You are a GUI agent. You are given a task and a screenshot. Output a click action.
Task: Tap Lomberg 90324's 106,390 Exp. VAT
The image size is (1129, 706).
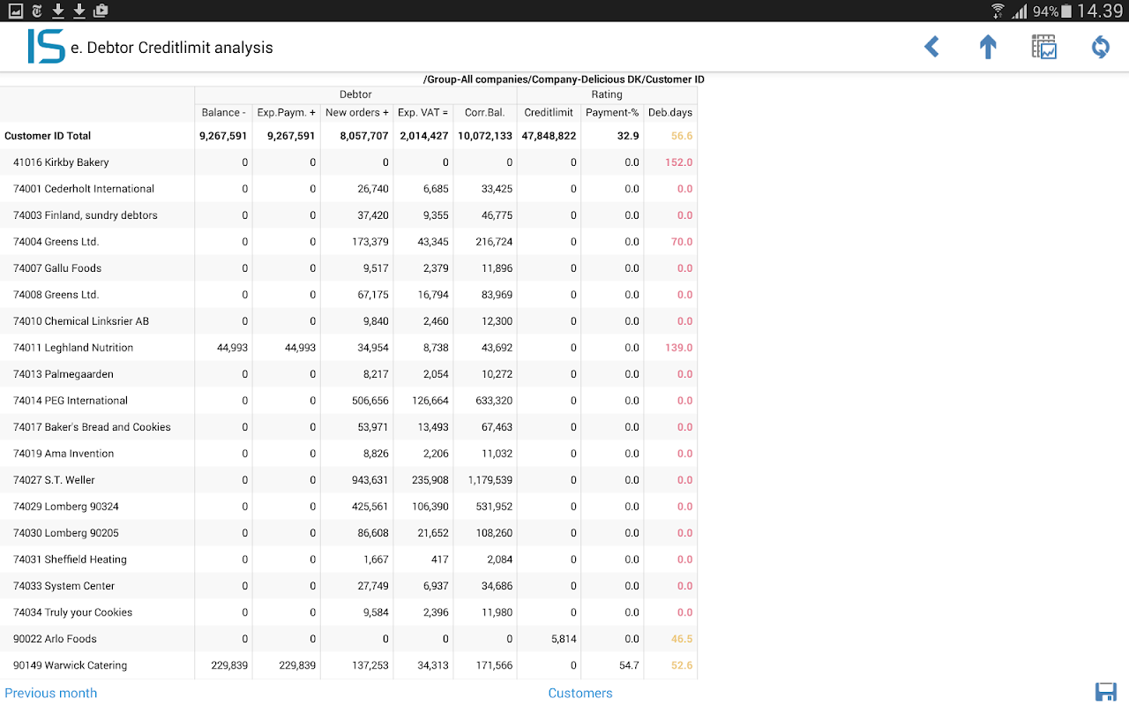(x=430, y=507)
